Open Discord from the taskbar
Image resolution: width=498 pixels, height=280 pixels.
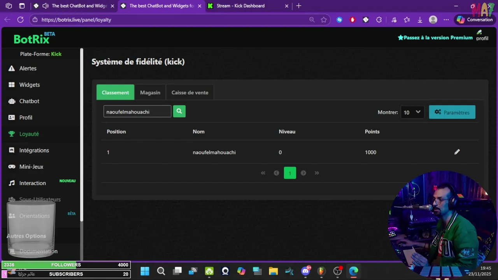tap(306, 271)
